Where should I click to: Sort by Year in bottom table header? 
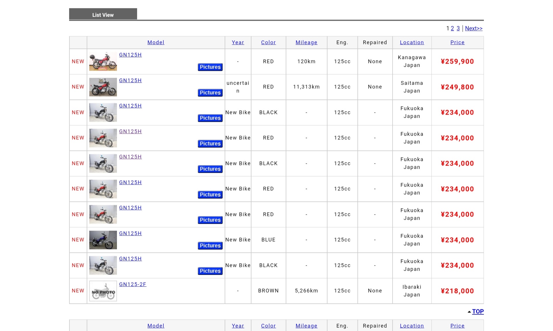pos(238,326)
